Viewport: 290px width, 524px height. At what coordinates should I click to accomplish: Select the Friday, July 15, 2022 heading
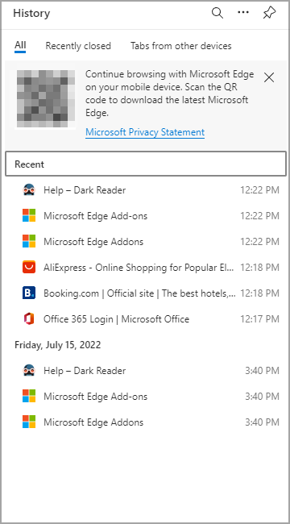pyautogui.click(x=58, y=345)
